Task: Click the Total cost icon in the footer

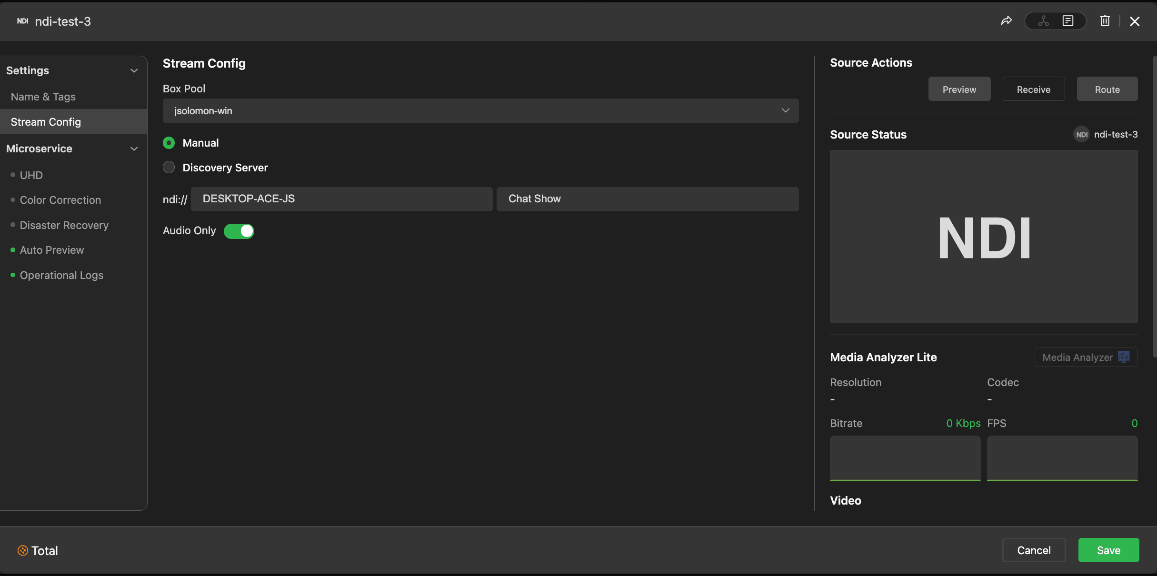Action: pyautogui.click(x=23, y=550)
